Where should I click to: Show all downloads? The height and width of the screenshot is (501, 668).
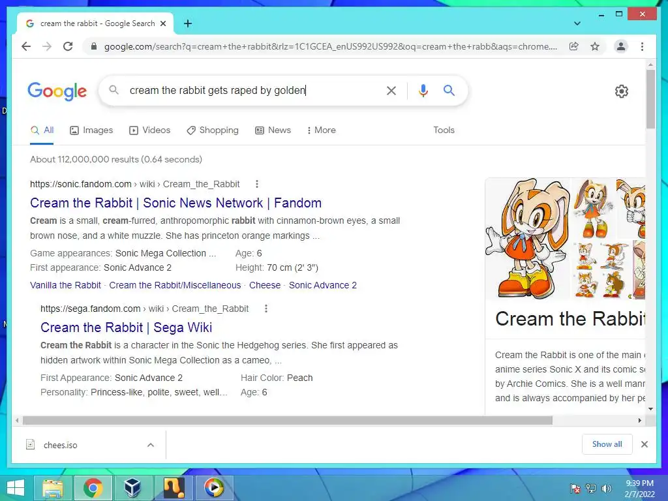tap(607, 444)
